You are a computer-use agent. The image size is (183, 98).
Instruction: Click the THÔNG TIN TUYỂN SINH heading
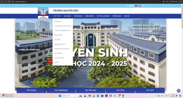tap(29, 50)
